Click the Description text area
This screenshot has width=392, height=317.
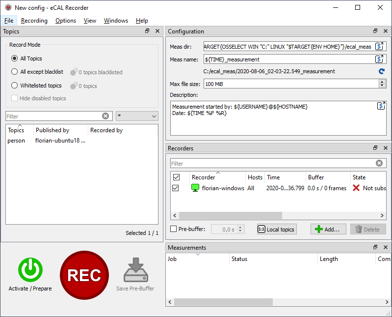278,118
